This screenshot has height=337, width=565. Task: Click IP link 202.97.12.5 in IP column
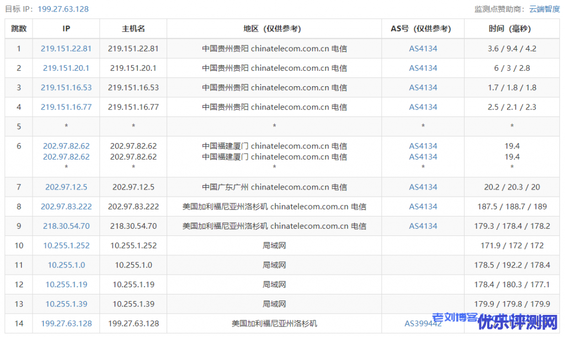[66, 187]
